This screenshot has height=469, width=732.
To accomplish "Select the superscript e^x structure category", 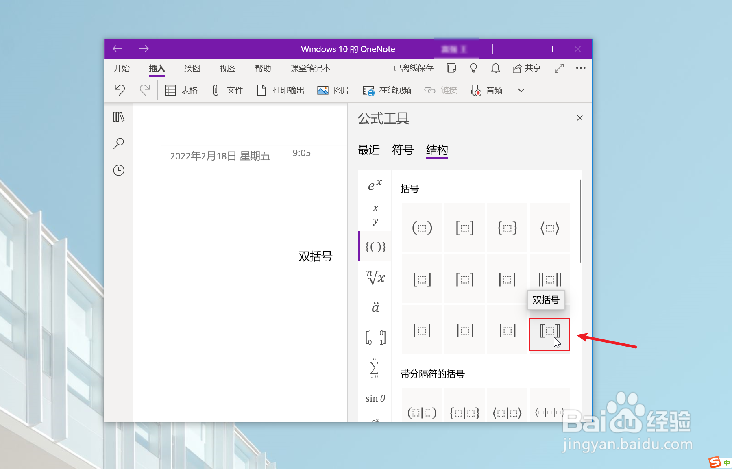I will (375, 185).
